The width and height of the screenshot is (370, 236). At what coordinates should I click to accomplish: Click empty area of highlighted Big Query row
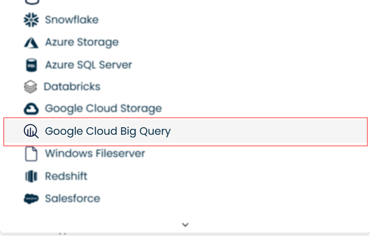tap(270, 132)
